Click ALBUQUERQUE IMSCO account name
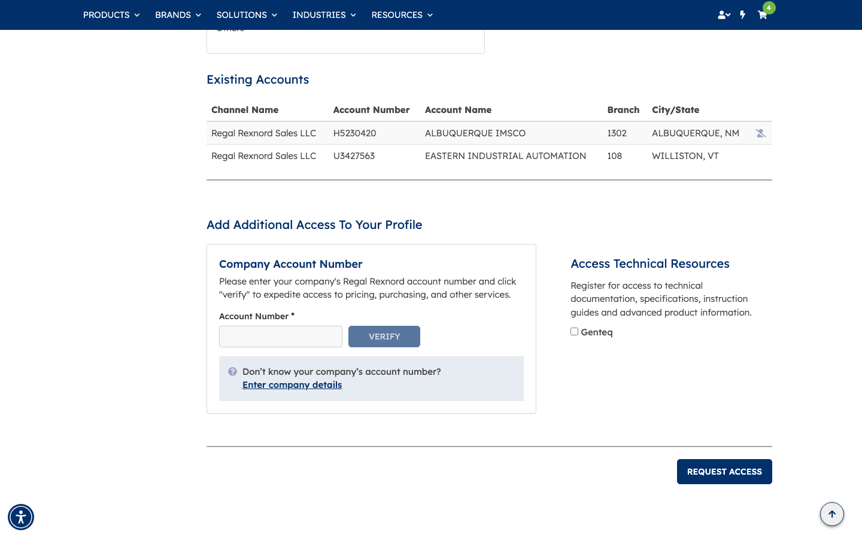This screenshot has height=538, width=862. click(475, 133)
